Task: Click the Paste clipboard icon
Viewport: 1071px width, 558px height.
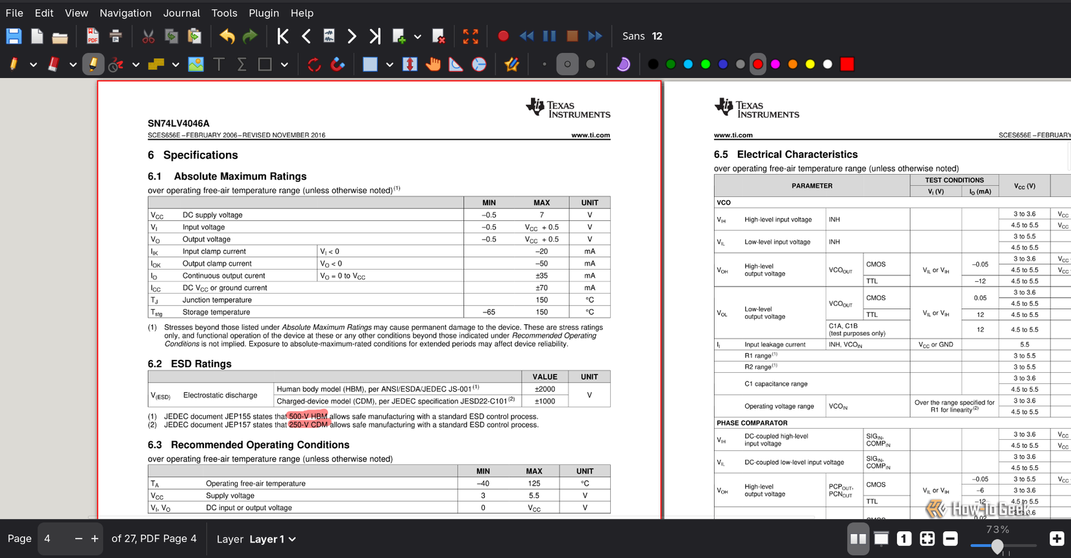Action: (194, 36)
